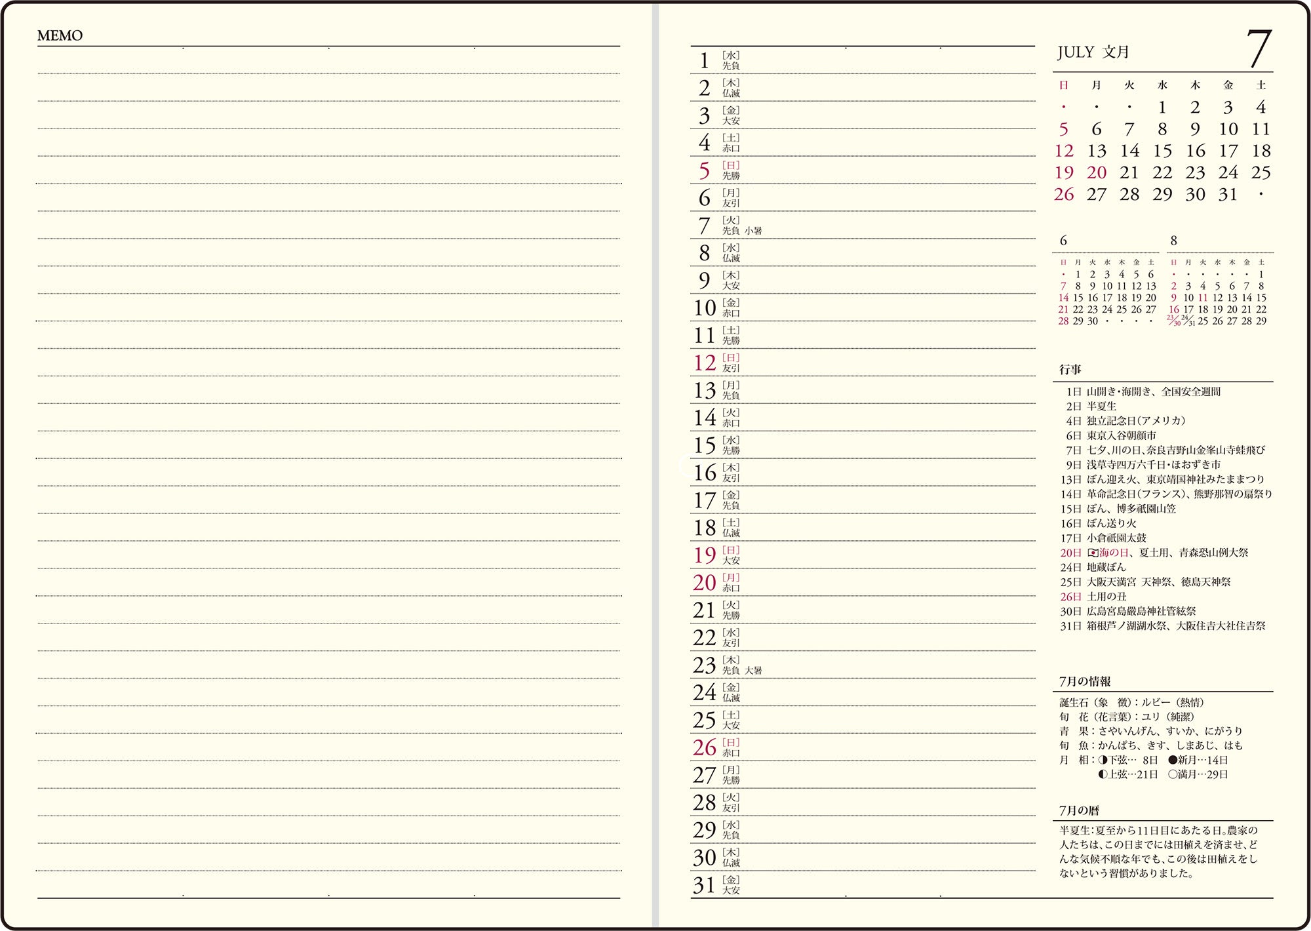Image resolution: width=1311 pixels, height=931 pixels.
Task: Click the red day 12 Sunday row
Action: click(863, 363)
